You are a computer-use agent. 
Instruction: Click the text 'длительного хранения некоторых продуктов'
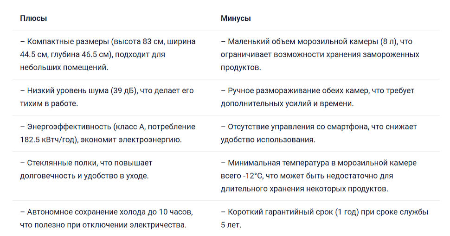point(304,189)
